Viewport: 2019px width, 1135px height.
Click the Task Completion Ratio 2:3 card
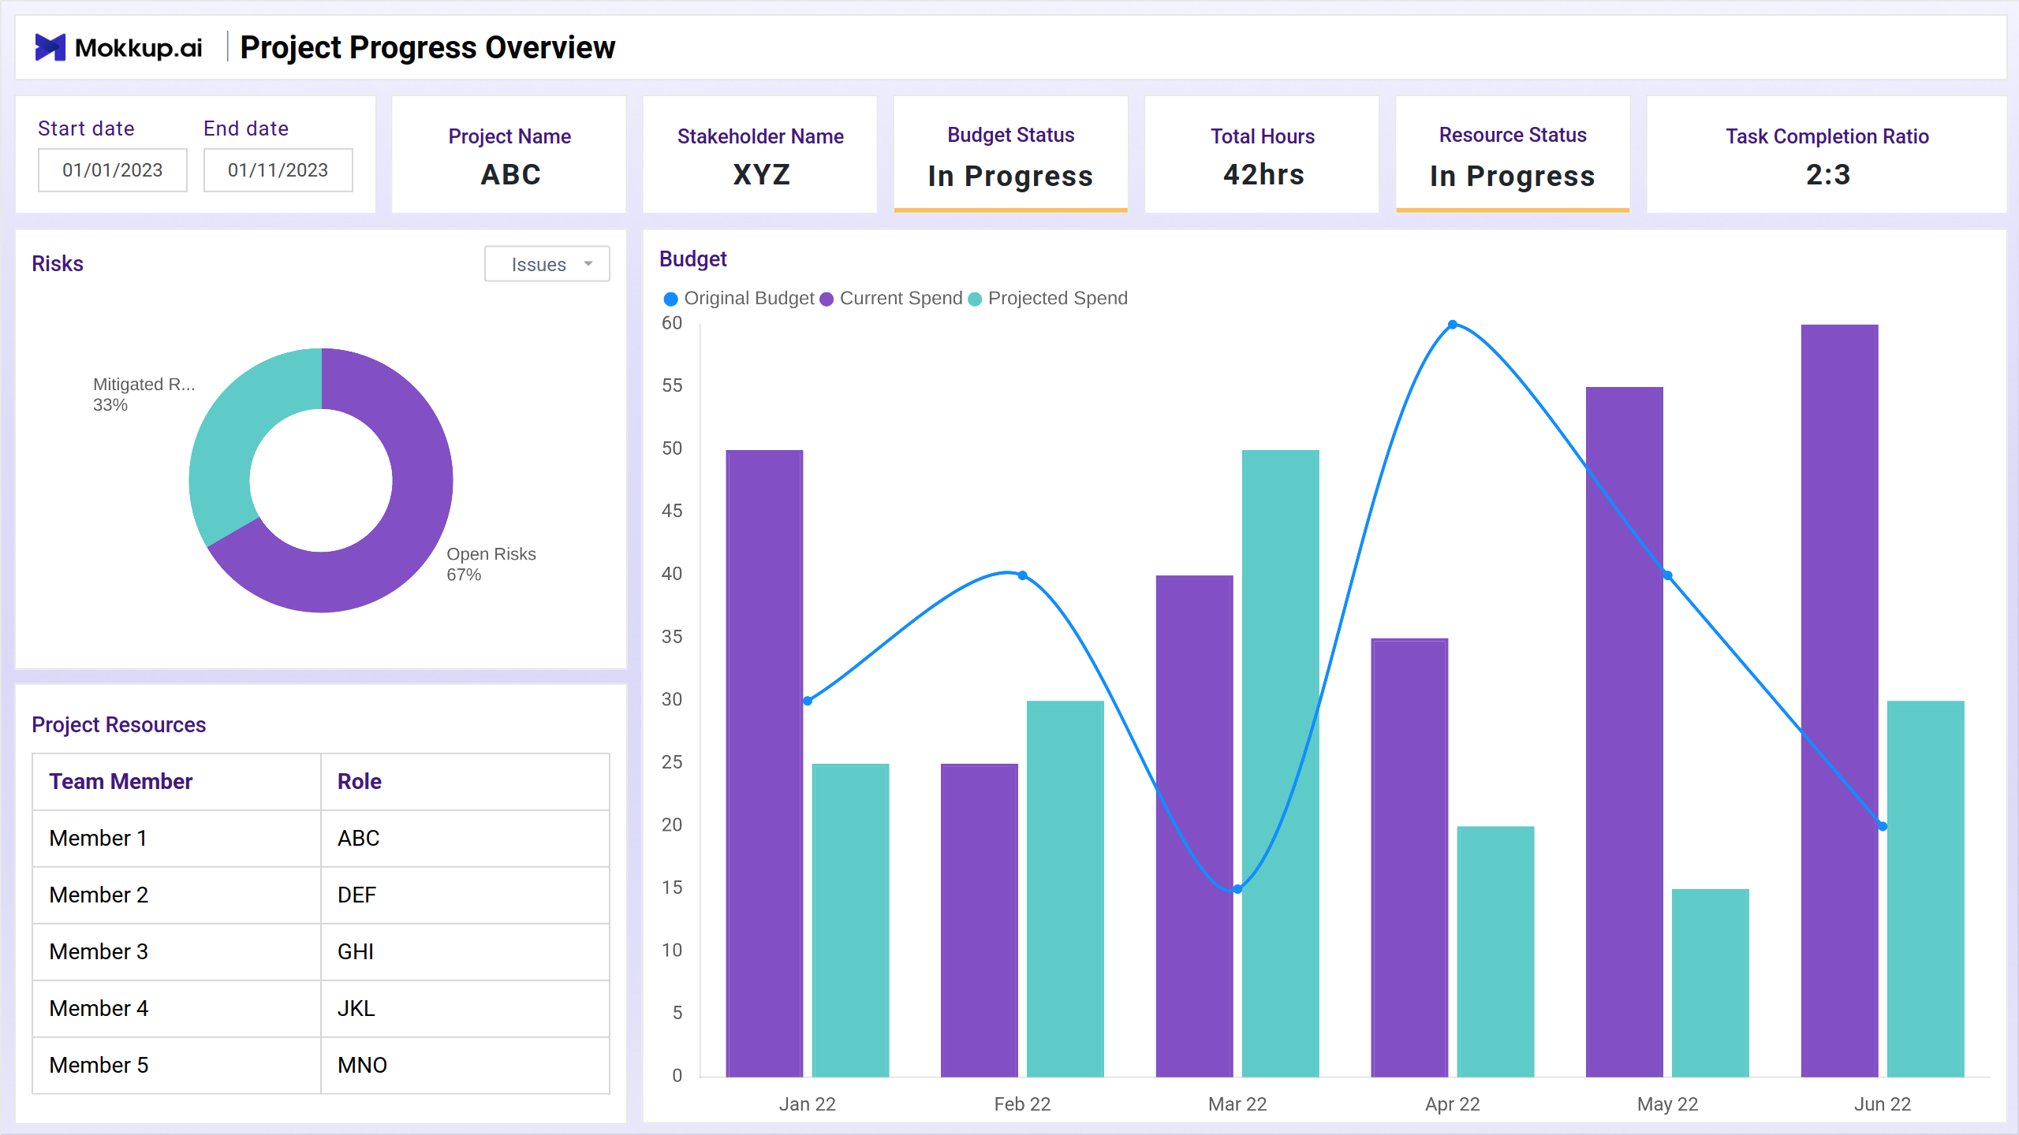click(1827, 154)
